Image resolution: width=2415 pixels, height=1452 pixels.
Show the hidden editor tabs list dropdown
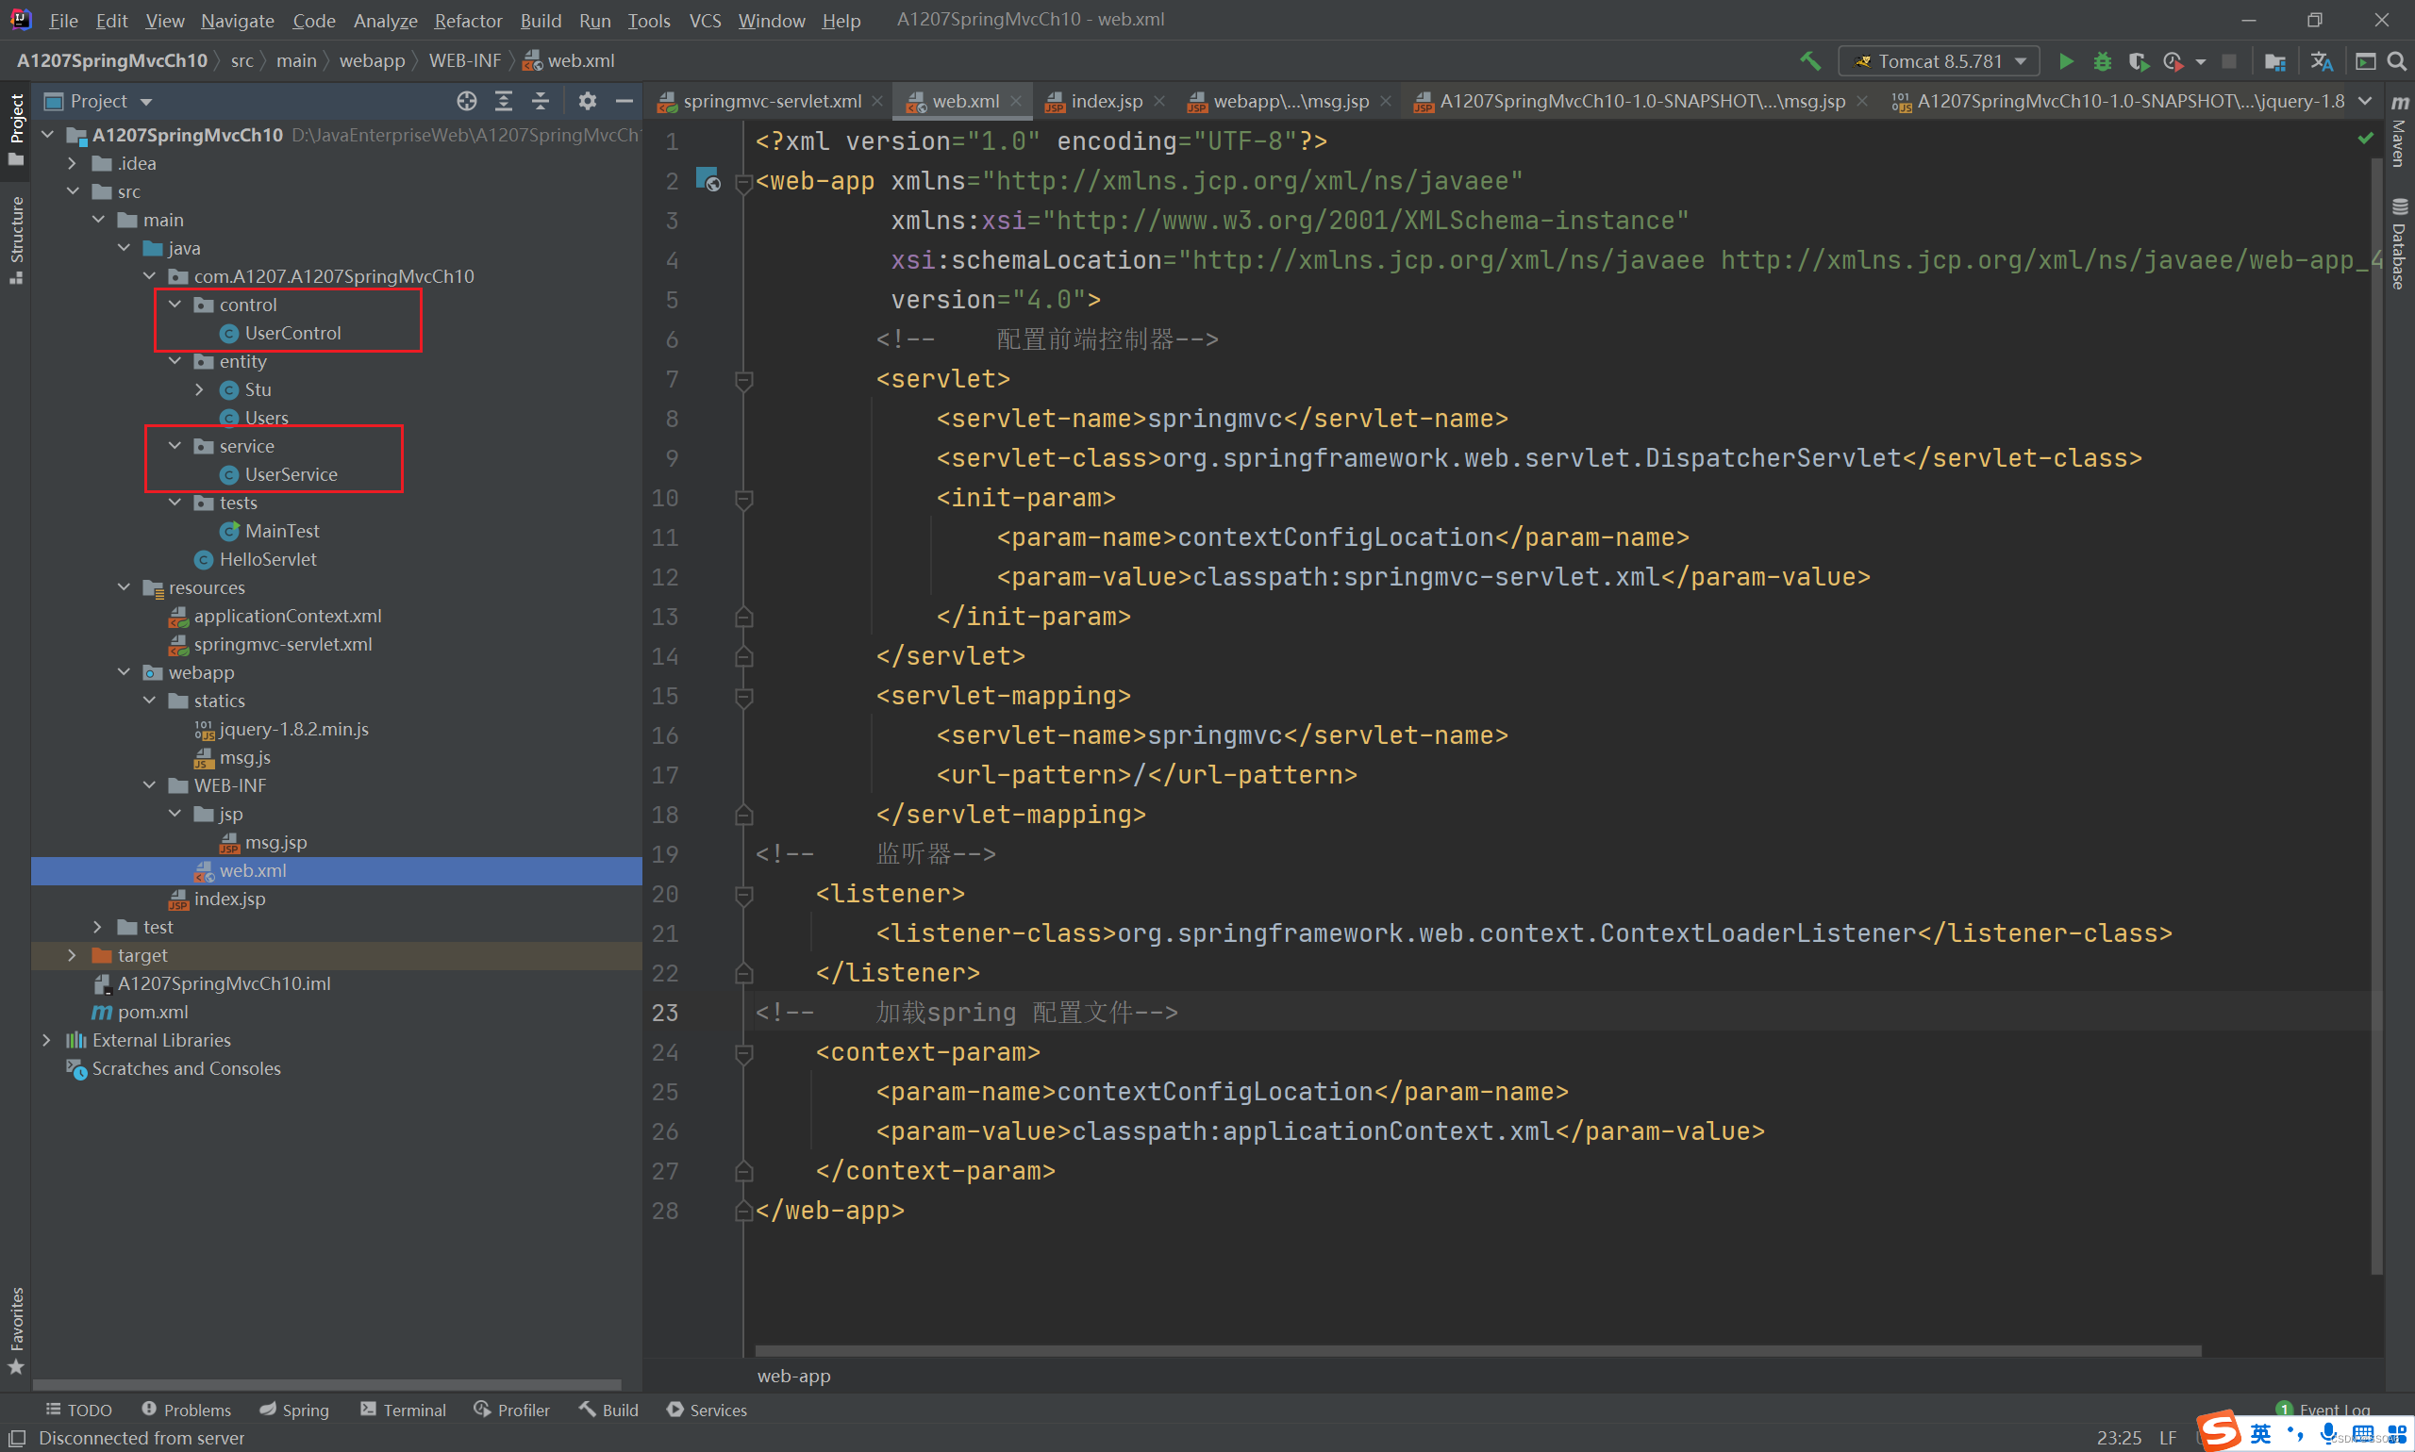click(x=2365, y=101)
